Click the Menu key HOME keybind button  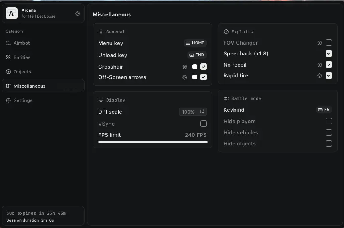coord(195,43)
